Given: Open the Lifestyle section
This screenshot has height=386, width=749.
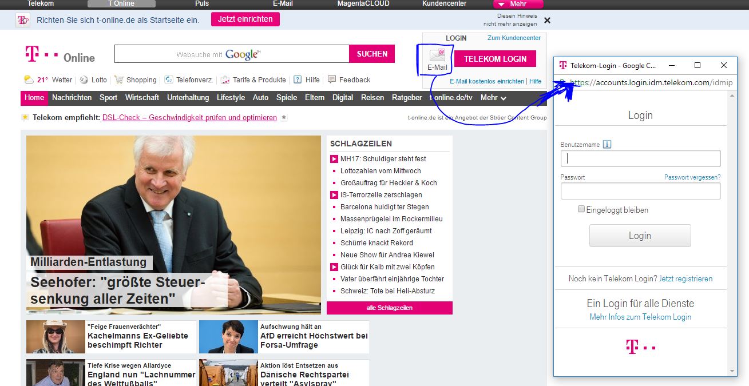Looking at the screenshot, I should tap(231, 98).
